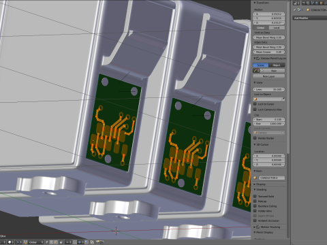Screen dimensions: 327x245
Task: Click the sidebar panel vertical scrollbar
Action: click(x=288, y=77)
